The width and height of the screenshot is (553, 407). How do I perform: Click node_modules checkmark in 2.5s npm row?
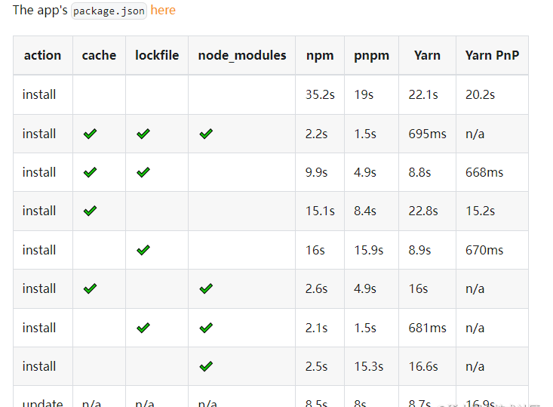click(206, 366)
